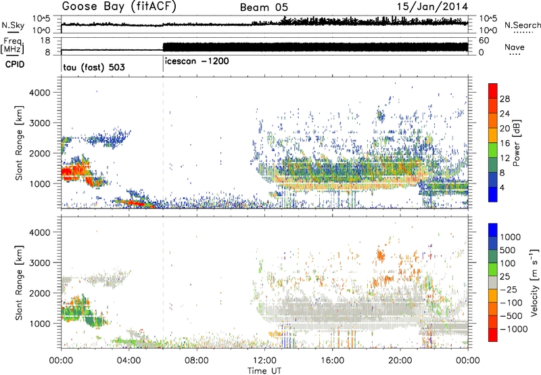Pick the red segment of Power color bar
The width and height of the screenshot is (541, 375).
pyautogui.click(x=493, y=91)
